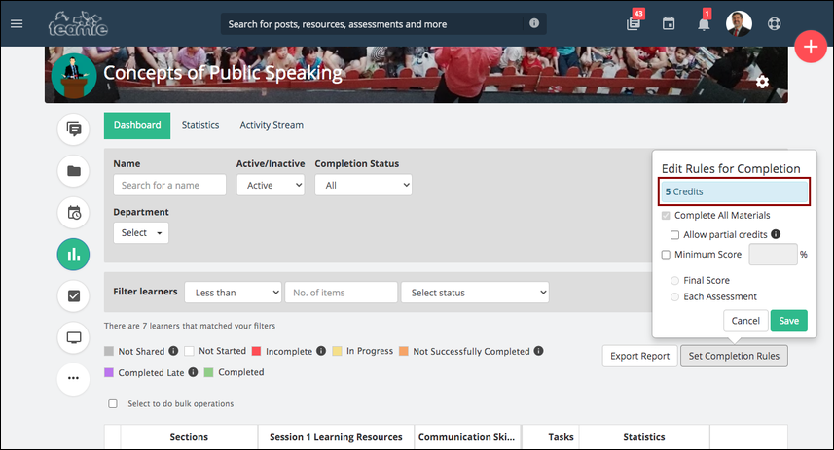Open classroom settings gear icon

pyautogui.click(x=762, y=82)
